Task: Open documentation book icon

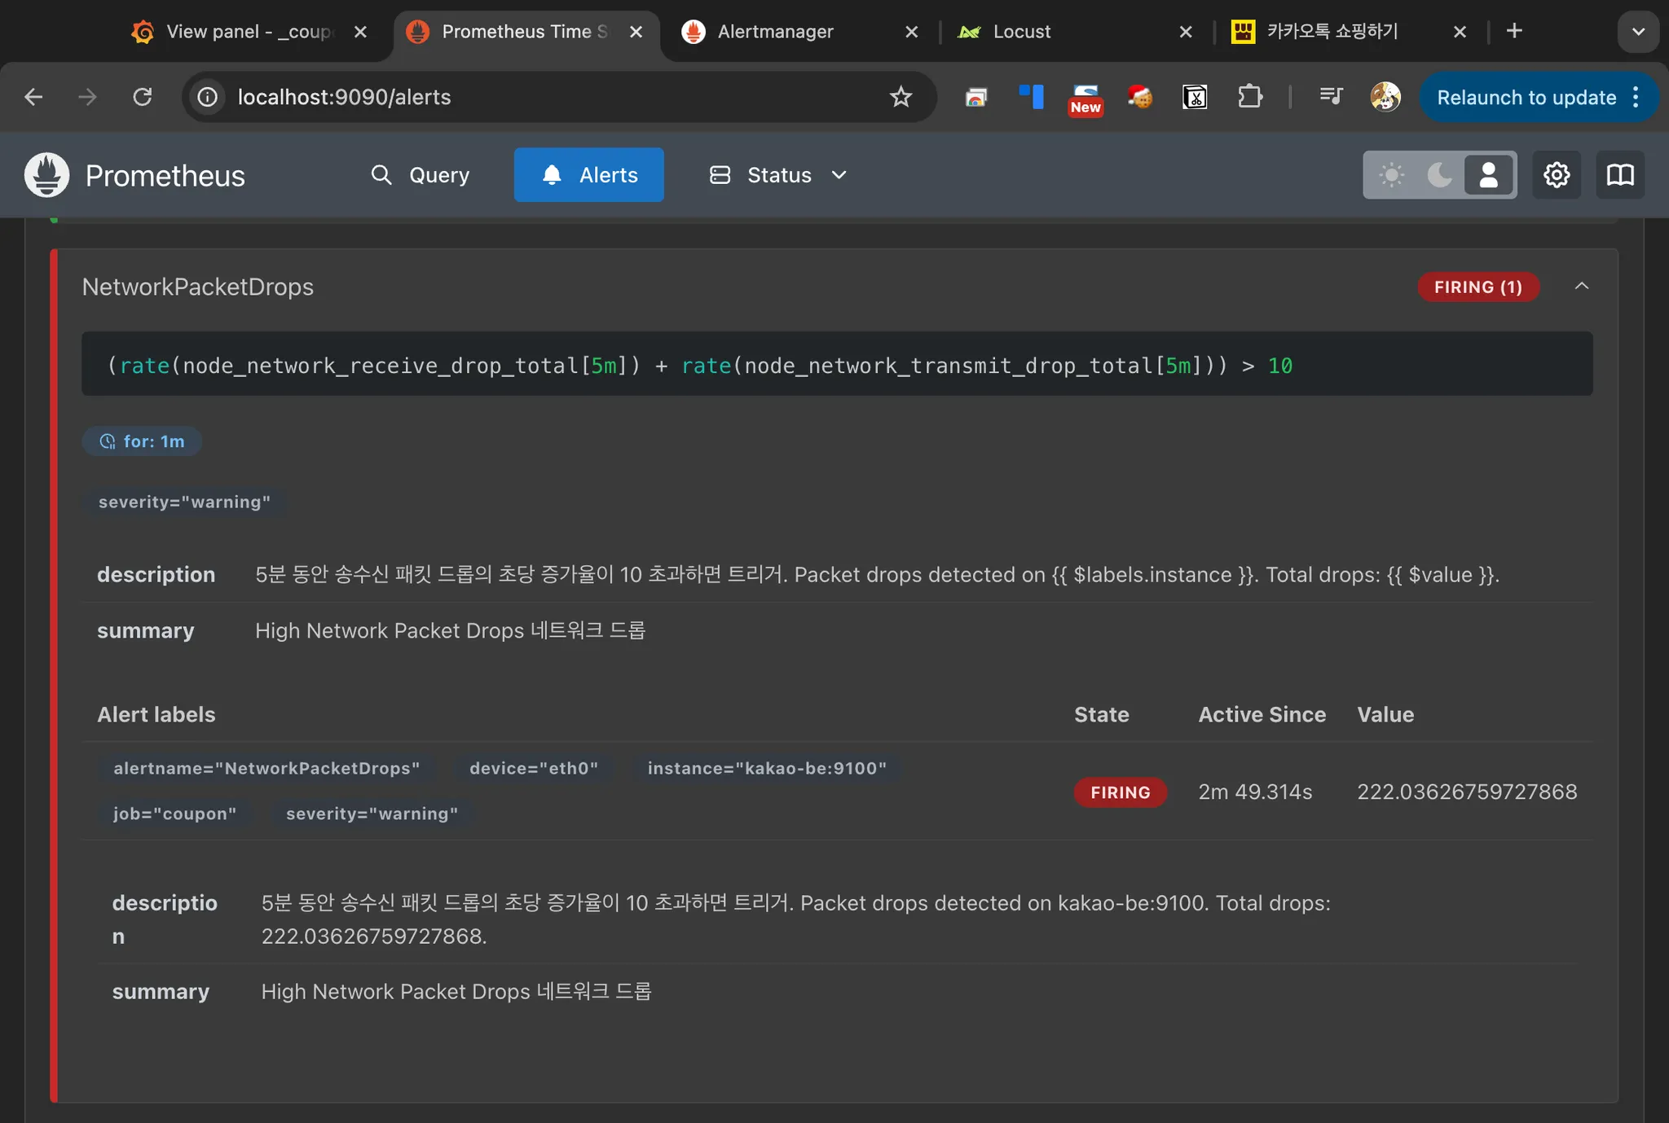Action: click(x=1619, y=175)
